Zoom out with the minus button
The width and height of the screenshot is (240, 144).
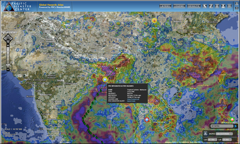[x=8, y=69]
